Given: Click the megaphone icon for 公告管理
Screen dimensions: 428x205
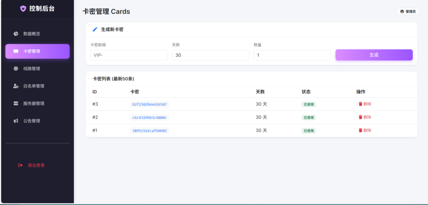Looking at the screenshot, I should coord(16,121).
